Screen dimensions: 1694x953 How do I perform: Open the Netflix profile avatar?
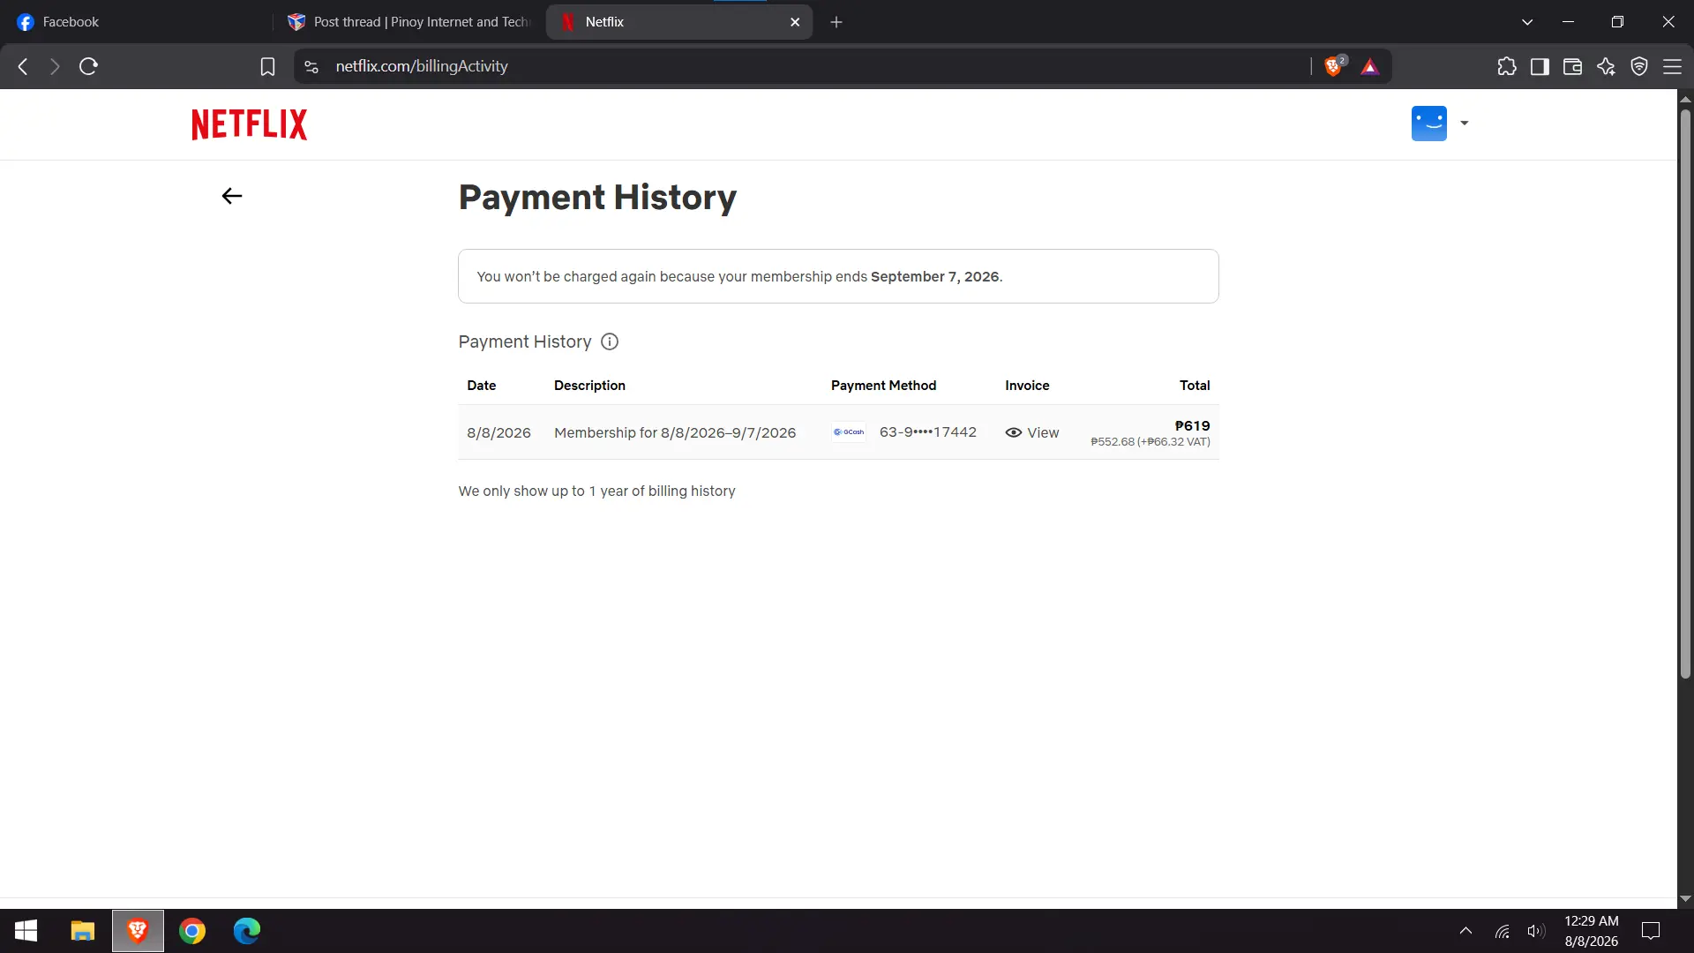1428,124
